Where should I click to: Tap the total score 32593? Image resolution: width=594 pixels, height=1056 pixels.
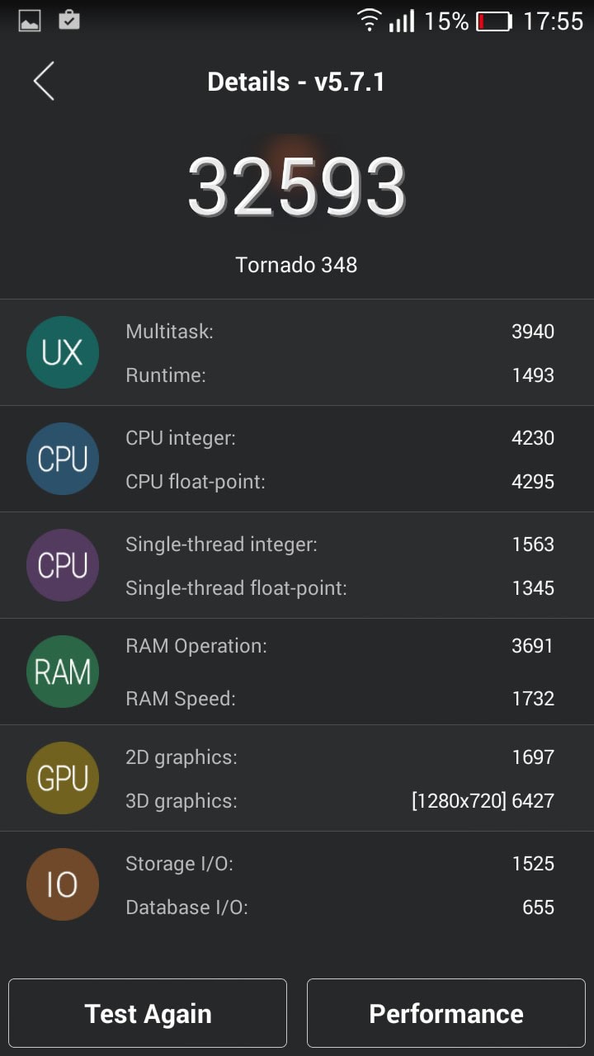297,187
